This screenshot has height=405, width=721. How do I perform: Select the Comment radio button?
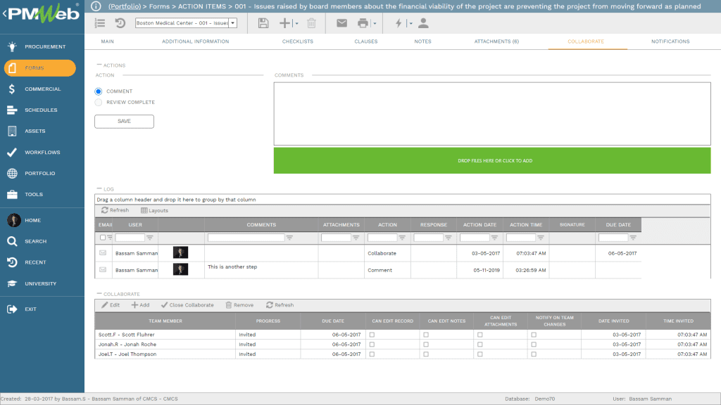pos(98,91)
